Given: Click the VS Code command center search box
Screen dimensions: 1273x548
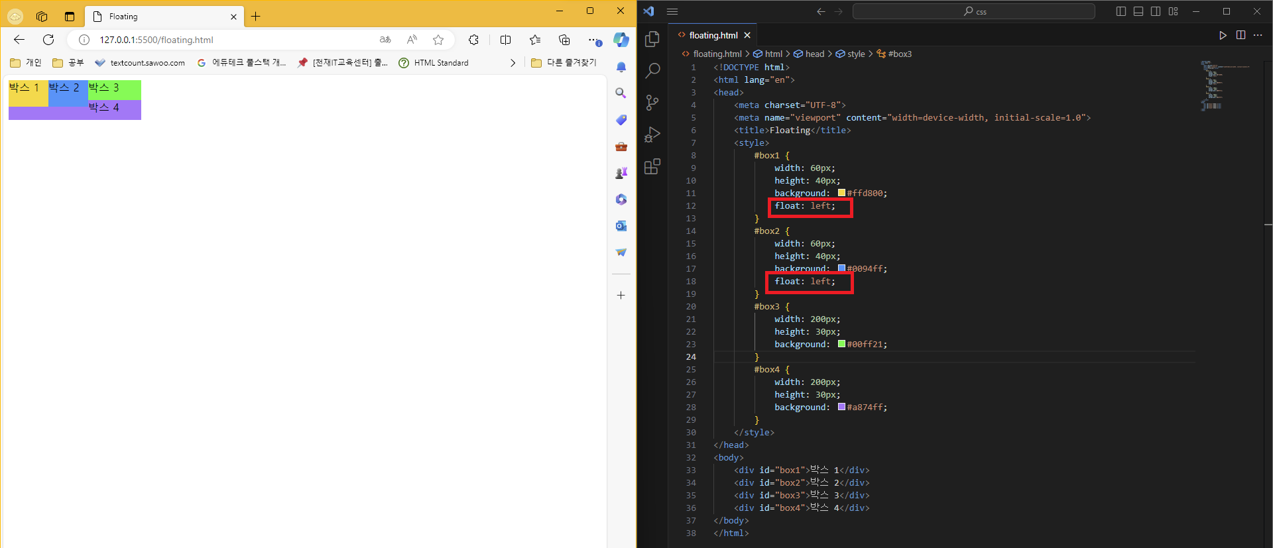Looking at the screenshot, I should click(973, 11).
